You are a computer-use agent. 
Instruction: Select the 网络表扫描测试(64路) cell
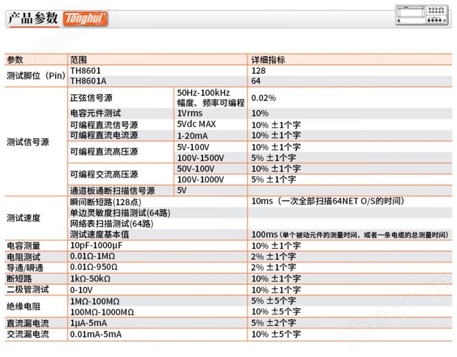111,224
